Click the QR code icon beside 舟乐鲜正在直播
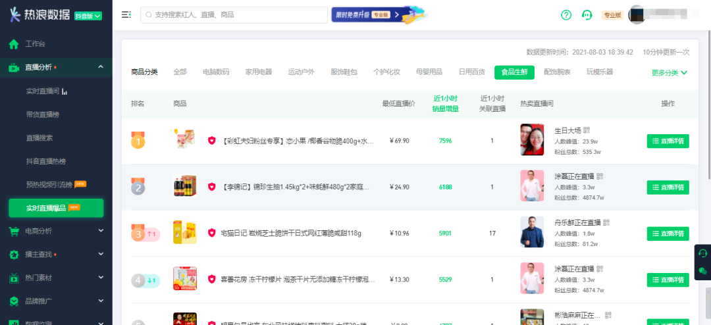 (x=606, y=222)
